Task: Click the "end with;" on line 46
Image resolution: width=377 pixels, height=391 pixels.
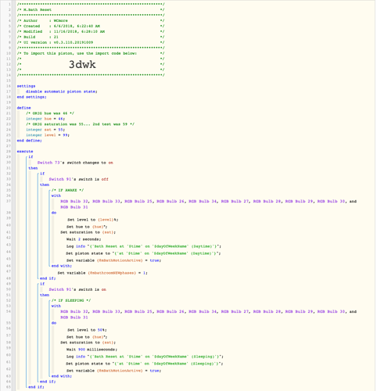Action: (x=62, y=266)
